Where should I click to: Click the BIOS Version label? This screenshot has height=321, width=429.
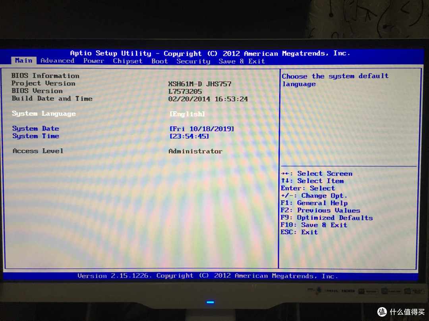coord(37,91)
